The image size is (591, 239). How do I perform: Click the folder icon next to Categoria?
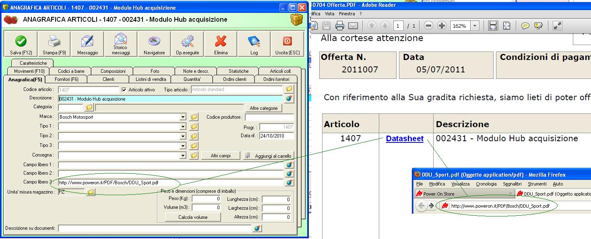[89, 107]
